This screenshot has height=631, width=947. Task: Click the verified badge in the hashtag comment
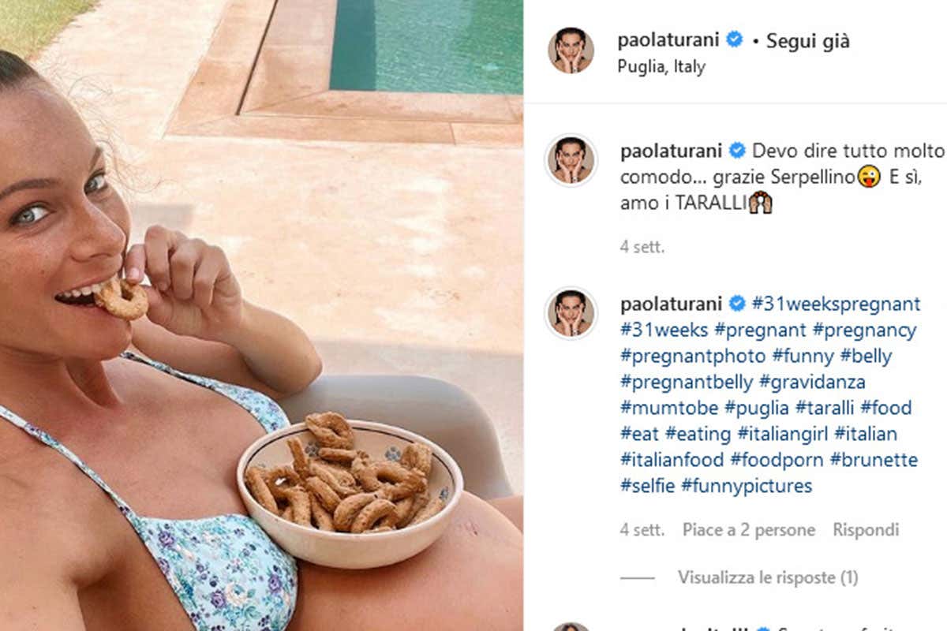pos(737,304)
